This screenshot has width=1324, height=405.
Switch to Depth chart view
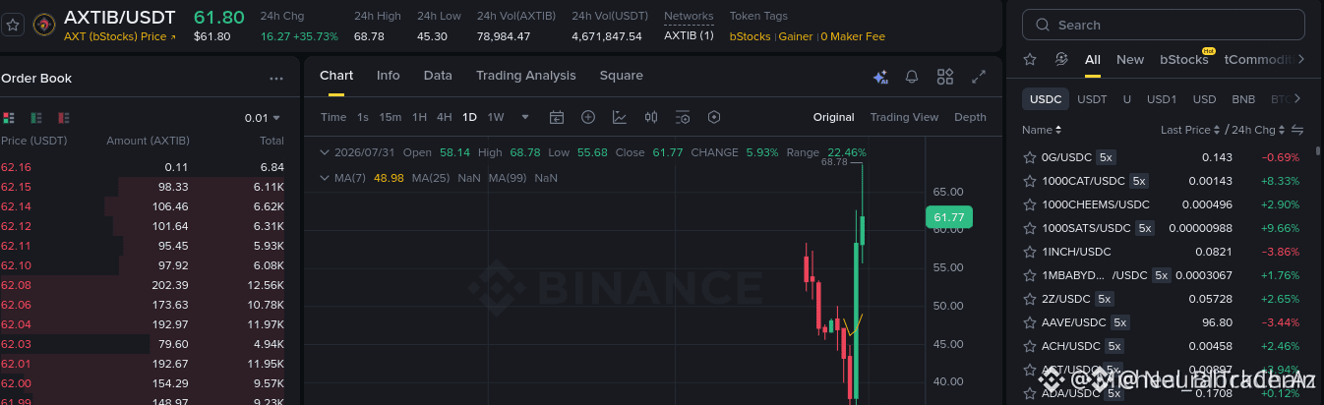point(970,117)
